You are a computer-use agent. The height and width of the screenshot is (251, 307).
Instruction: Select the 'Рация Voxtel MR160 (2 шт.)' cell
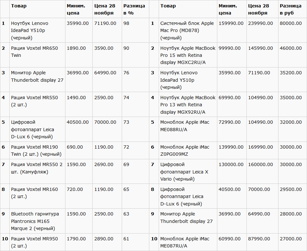pos(37,196)
